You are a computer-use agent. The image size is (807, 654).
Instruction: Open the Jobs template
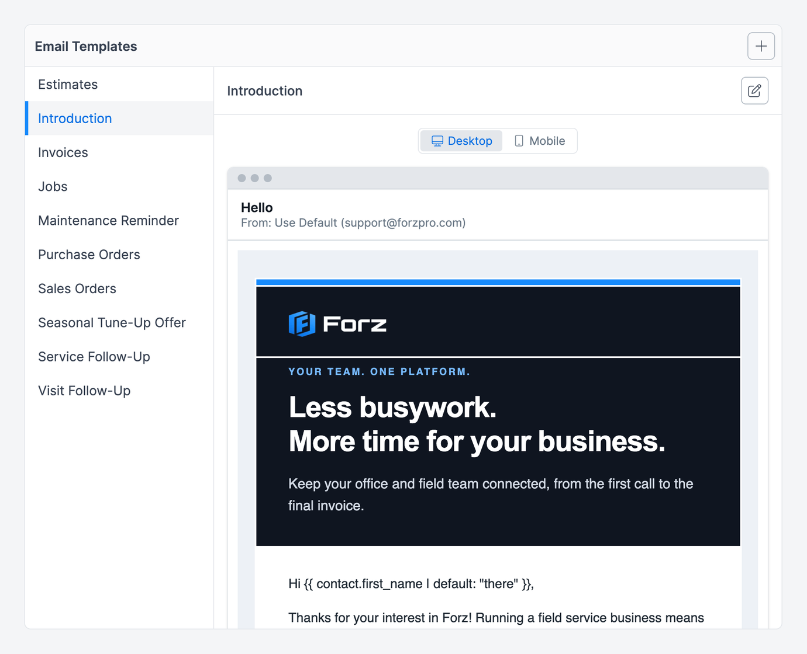pos(119,186)
